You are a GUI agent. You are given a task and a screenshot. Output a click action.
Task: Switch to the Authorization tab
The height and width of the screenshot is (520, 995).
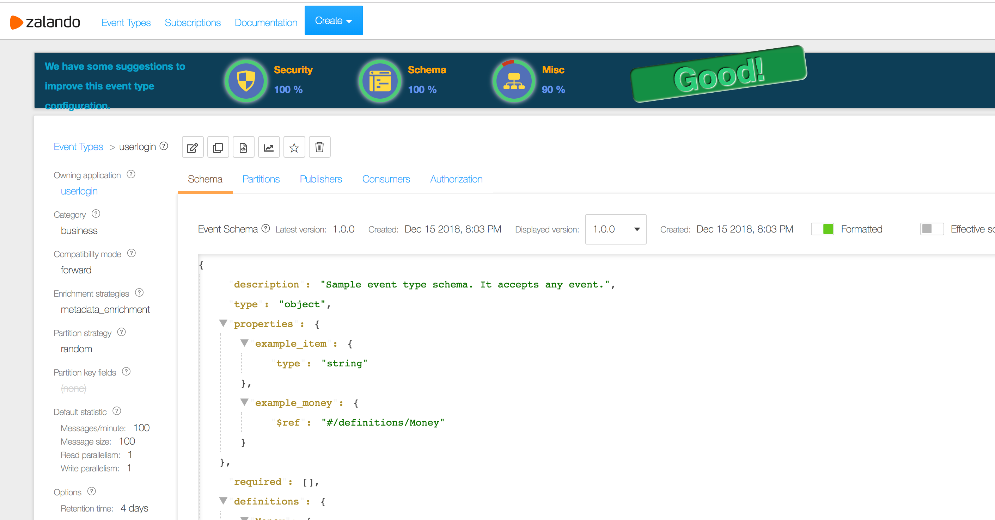[x=456, y=179]
